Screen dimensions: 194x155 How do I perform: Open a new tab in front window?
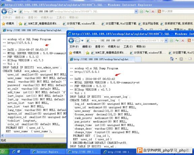point(138,59)
